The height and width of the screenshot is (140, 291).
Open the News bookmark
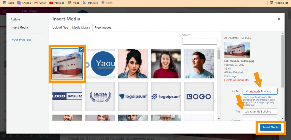coord(107,3)
